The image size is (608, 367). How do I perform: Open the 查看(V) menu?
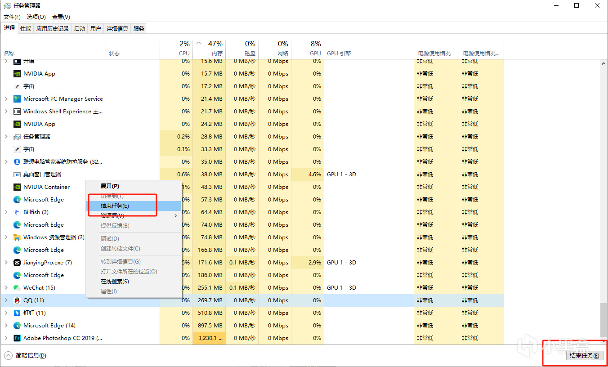pos(61,17)
